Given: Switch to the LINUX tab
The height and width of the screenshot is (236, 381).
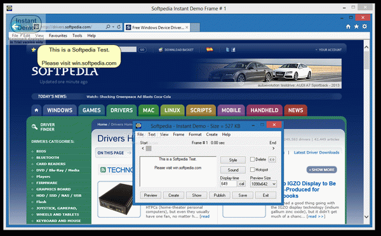Looking at the screenshot, I should (x=172, y=110).
